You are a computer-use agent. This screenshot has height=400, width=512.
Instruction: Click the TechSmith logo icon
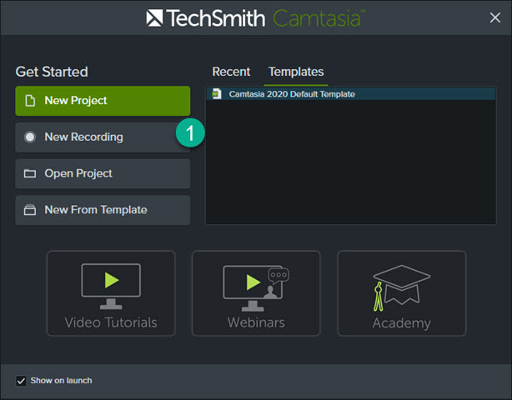[x=154, y=18]
